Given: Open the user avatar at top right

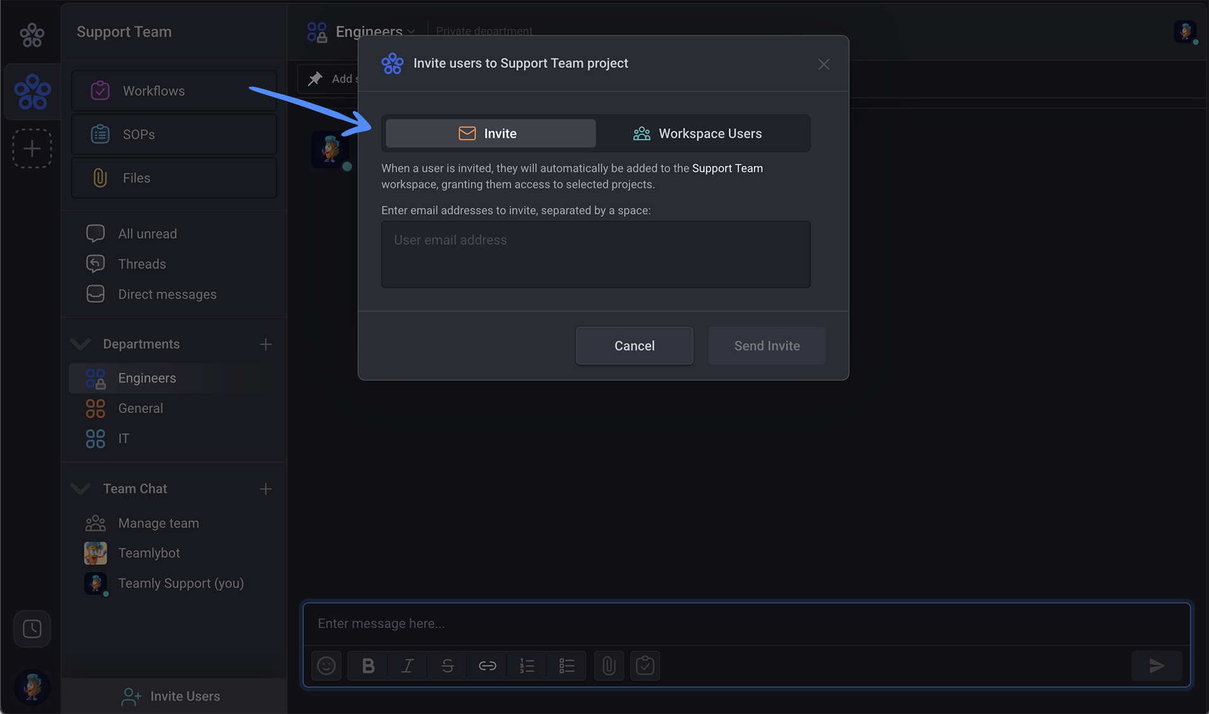Looking at the screenshot, I should point(1185,31).
